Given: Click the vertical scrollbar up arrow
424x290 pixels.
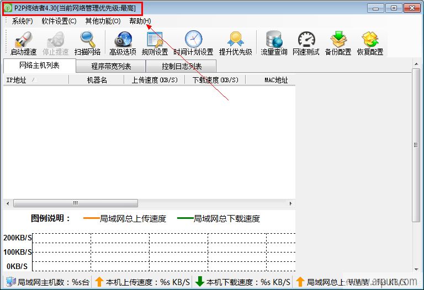Looking at the screenshot, I should click(416, 64).
